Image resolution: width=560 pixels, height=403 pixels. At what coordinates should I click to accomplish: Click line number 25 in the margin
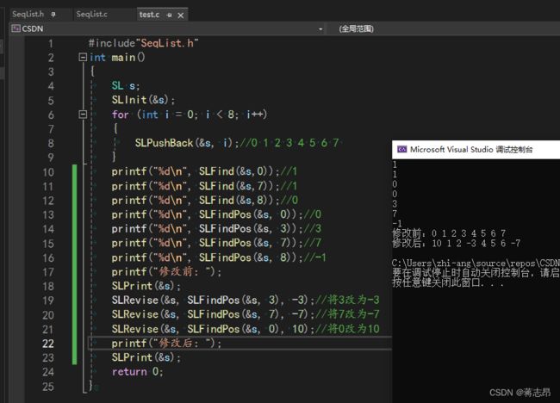tap(48, 387)
